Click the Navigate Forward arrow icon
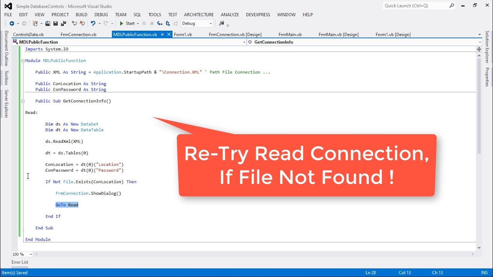 [x=24, y=23]
